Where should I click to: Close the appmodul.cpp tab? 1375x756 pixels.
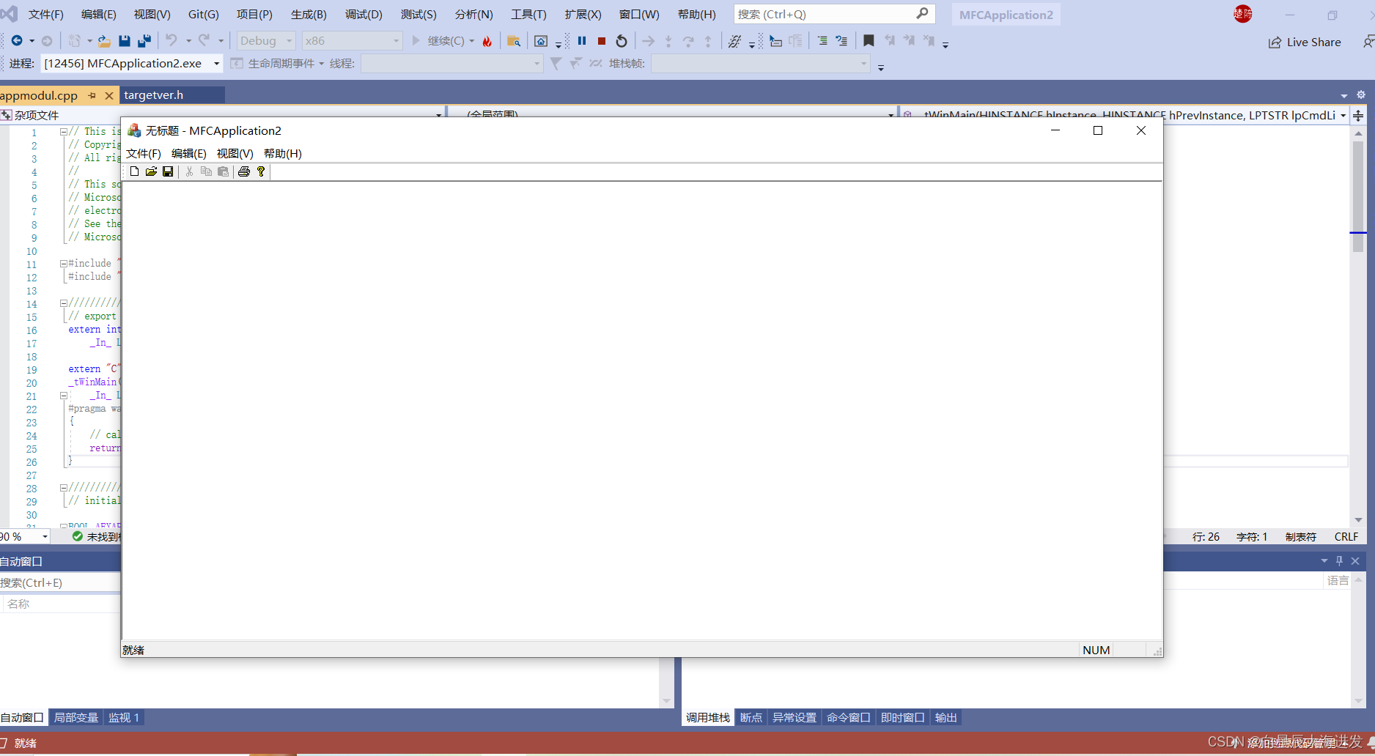pos(109,95)
